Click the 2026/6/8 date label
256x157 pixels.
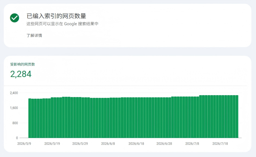[x=108, y=144]
